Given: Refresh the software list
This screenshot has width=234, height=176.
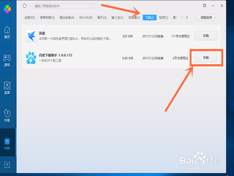Looking at the screenshot, I should 25,6.
